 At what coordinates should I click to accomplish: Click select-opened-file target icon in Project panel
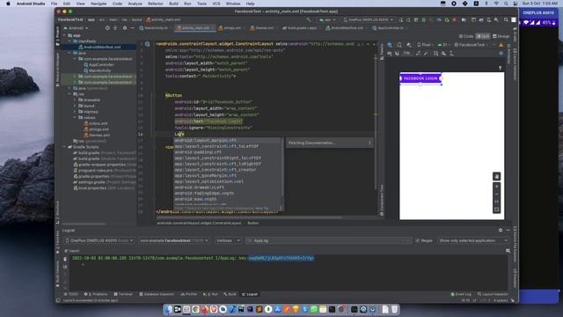[x=107, y=27]
